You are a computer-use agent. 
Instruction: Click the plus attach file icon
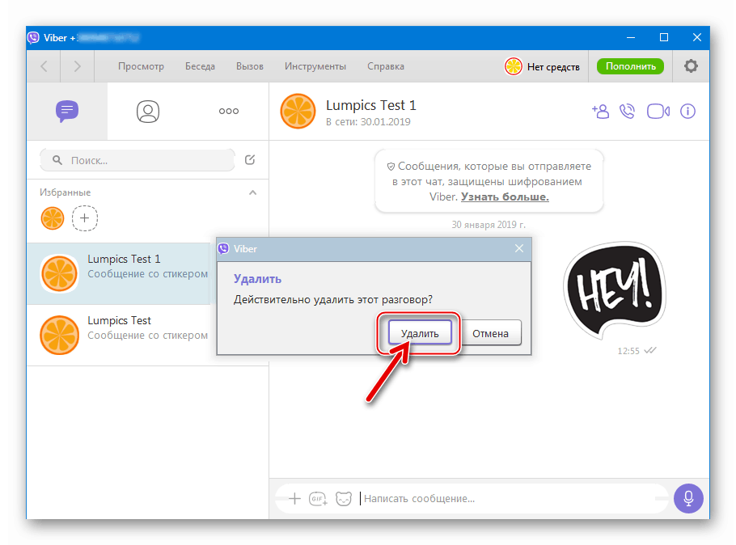pyautogui.click(x=294, y=499)
